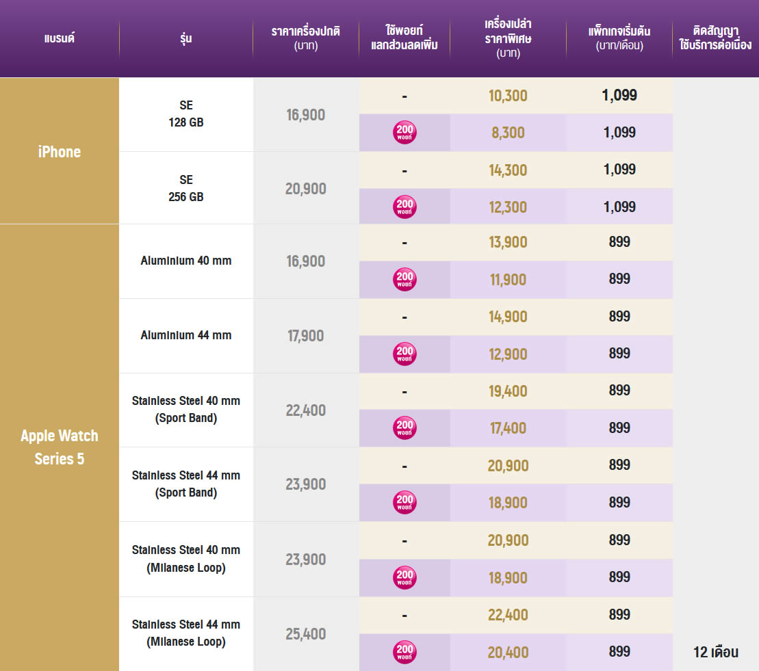Select the SE 256 GB model cell

(186, 188)
